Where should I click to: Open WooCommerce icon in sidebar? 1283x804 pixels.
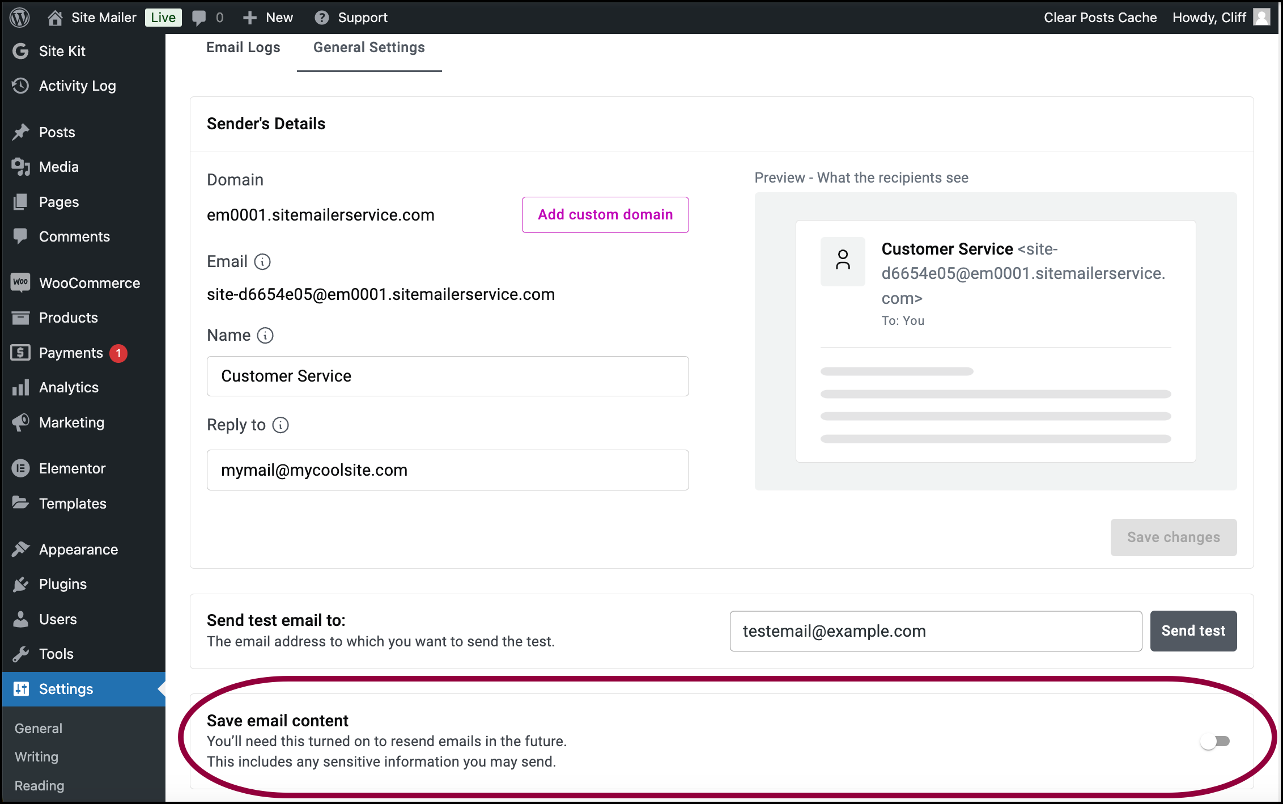click(20, 282)
